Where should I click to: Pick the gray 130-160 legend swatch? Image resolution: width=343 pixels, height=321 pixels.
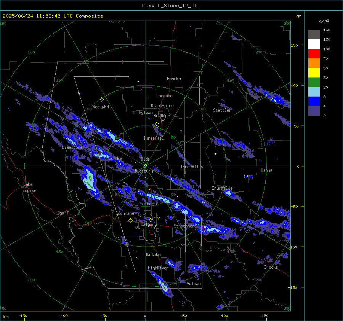point(314,35)
